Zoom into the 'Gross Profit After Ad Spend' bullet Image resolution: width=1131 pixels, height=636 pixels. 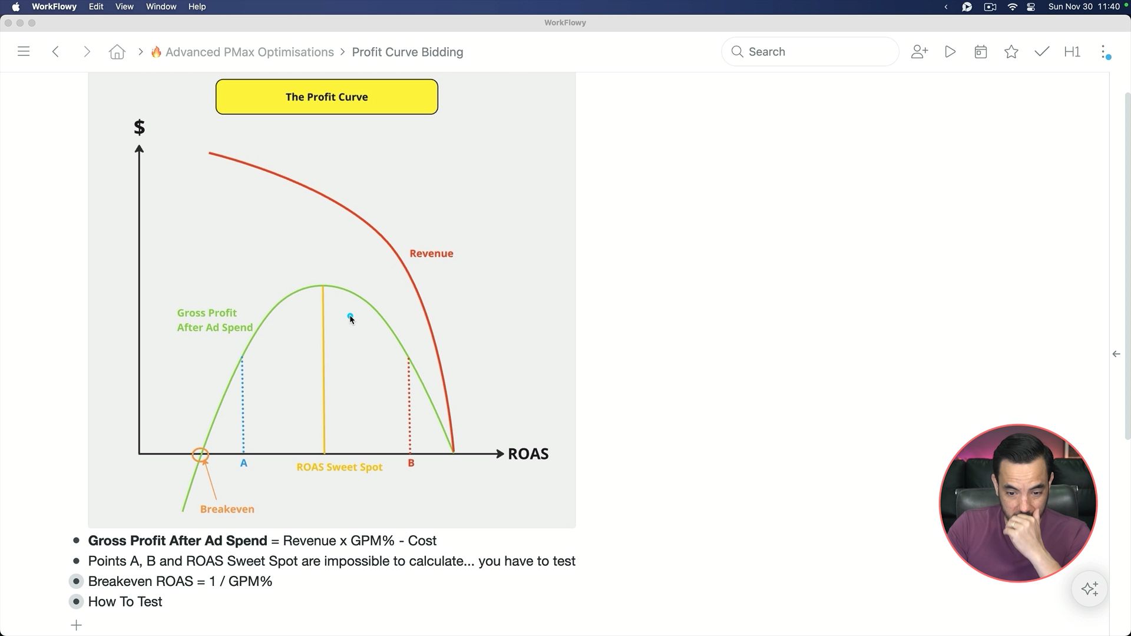[75, 541]
